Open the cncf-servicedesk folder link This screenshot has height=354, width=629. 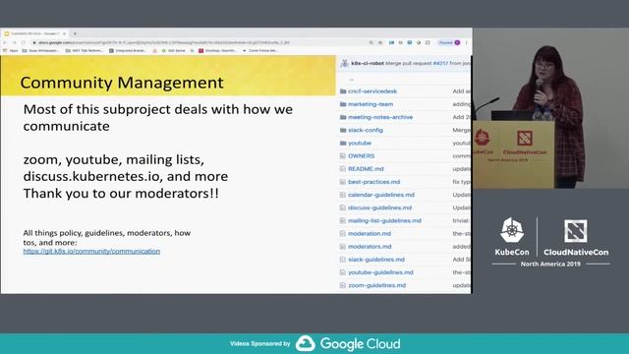tap(372, 91)
